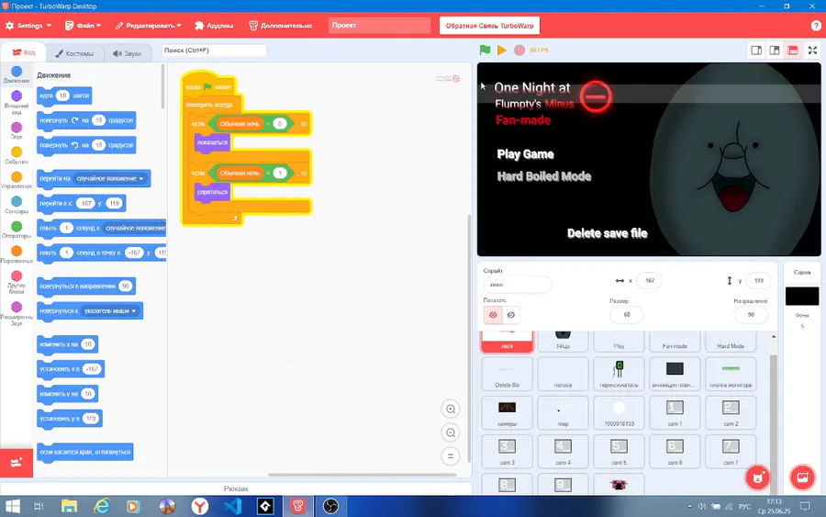This screenshot has width=826, height=517.
Task: Open the Operators (Операторы) block category
Action: tap(17, 230)
